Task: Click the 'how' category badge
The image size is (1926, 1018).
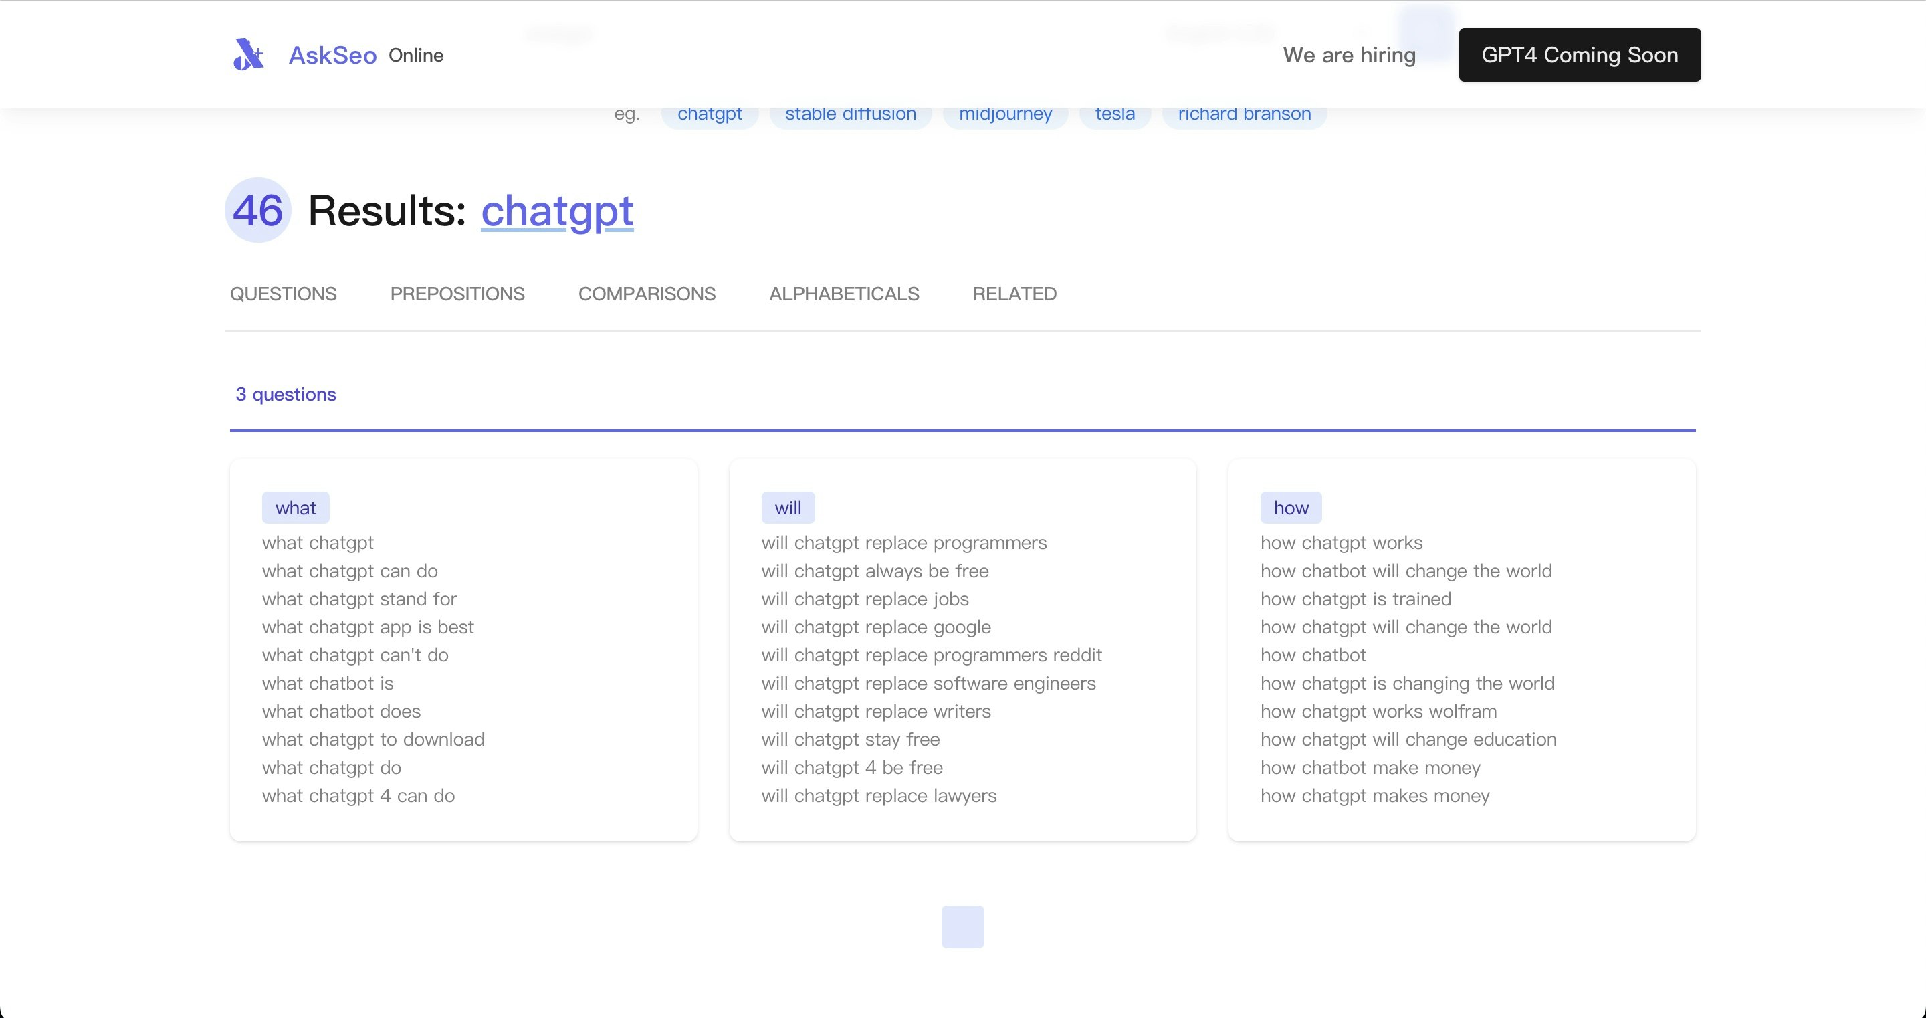Action: (1291, 508)
